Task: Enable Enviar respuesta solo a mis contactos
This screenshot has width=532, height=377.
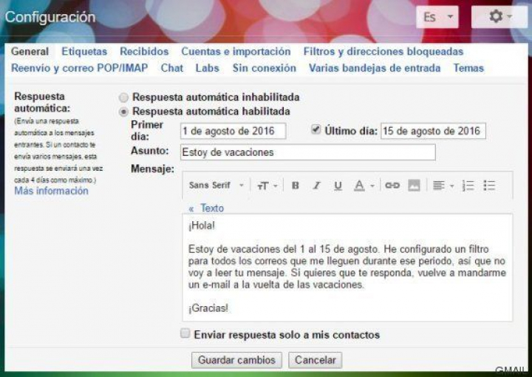Action: [x=185, y=334]
